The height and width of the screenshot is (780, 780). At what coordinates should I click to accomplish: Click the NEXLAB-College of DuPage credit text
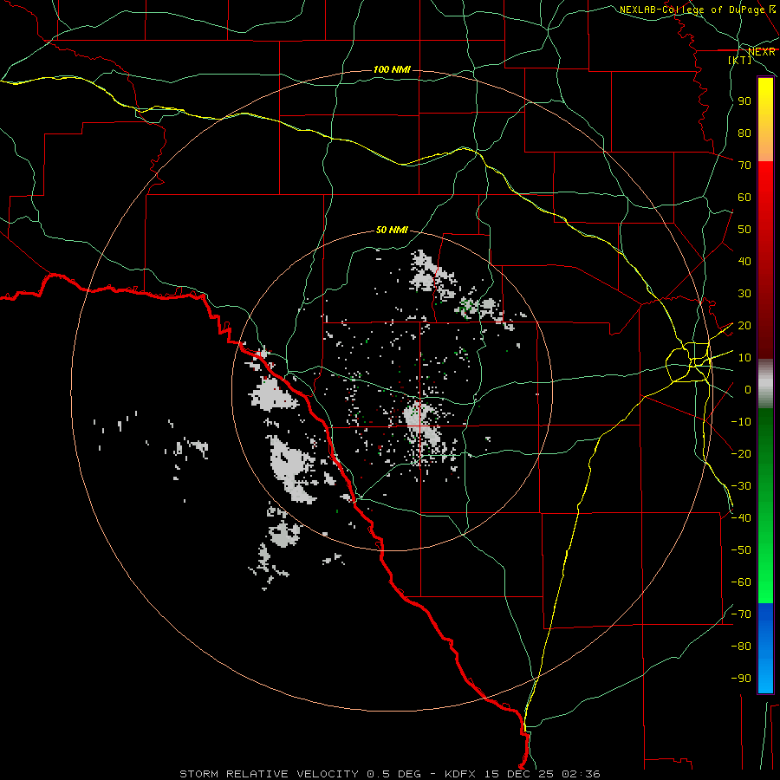pos(698,10)
